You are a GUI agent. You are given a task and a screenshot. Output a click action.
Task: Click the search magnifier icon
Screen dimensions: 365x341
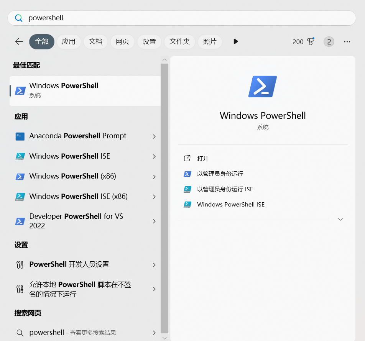pyautogui.click(x=19, y=18)
